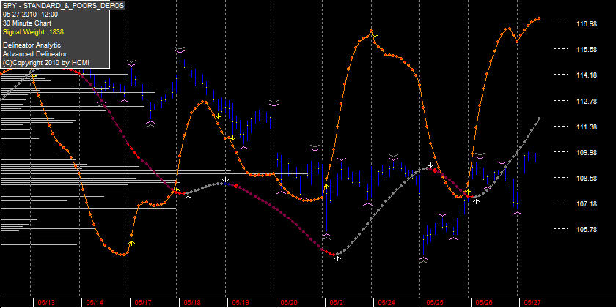
Task: Click the 05/13 date label
Action: pos(46,303)
